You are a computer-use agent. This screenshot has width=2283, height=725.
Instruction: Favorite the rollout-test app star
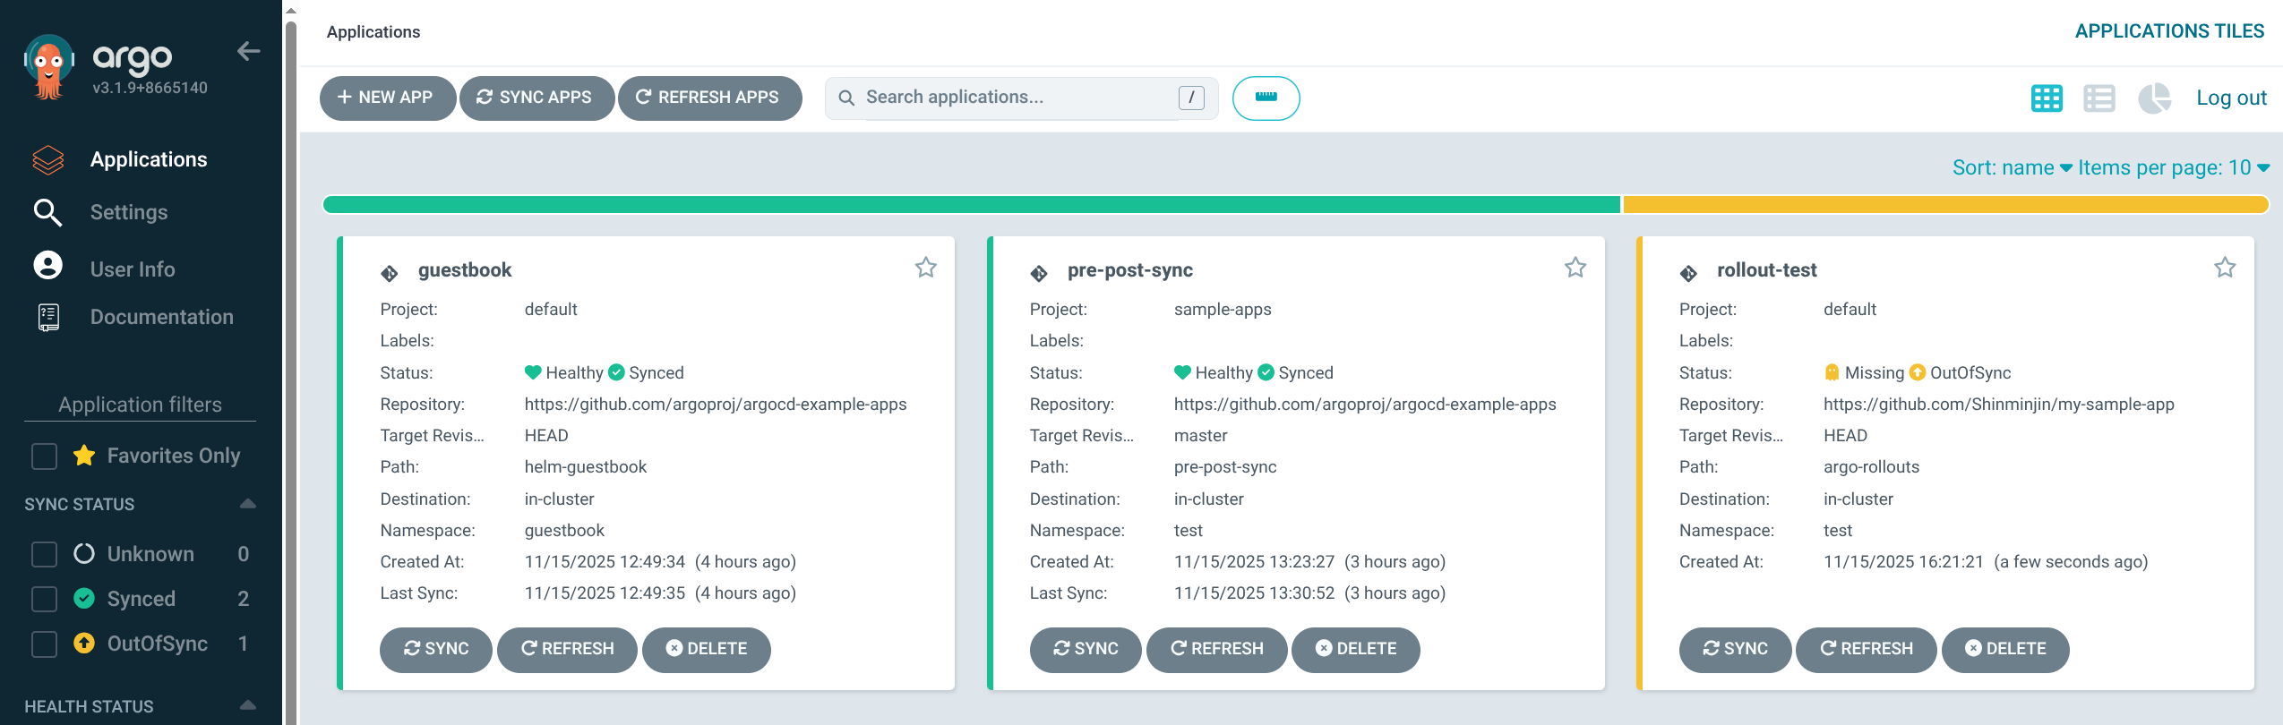point(2225,268)
